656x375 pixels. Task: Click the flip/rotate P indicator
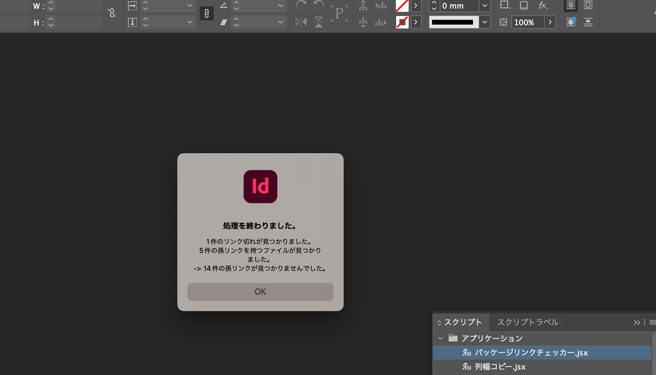tap(339, 13)
